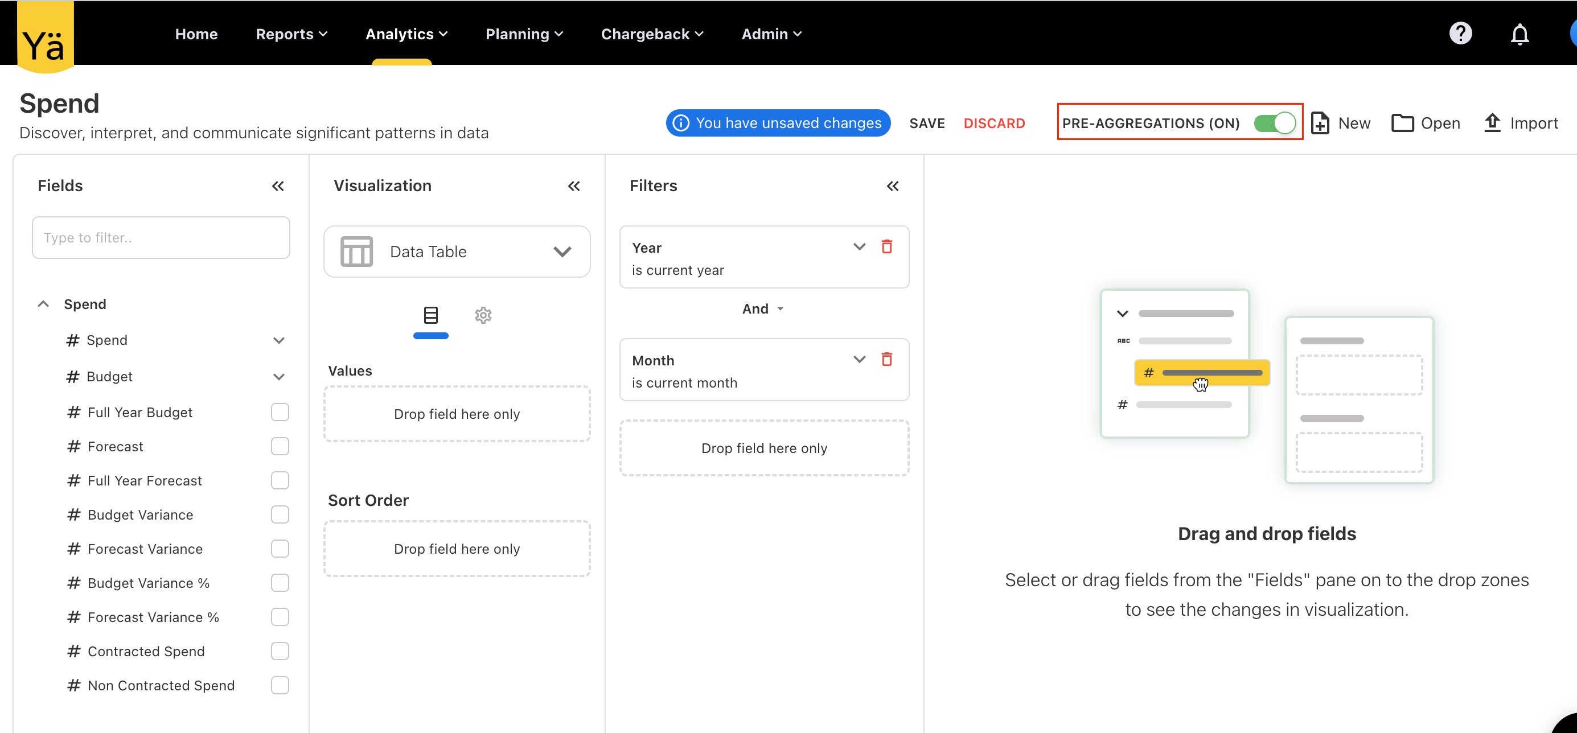Open a saved report via folder icon
Screen dimensions: 1577x733
(1403, 122)
